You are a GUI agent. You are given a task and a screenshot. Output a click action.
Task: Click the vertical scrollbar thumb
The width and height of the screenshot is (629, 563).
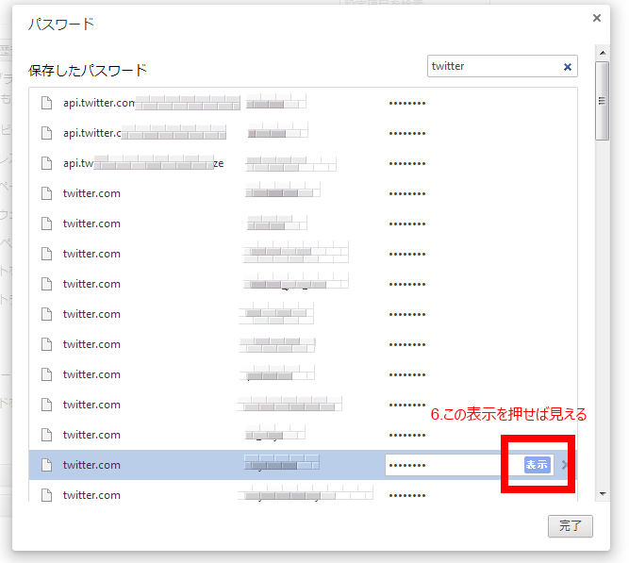[602, 101]
